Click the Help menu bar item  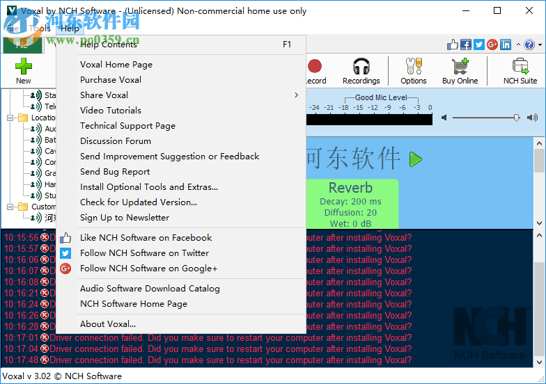coord(70,29)
